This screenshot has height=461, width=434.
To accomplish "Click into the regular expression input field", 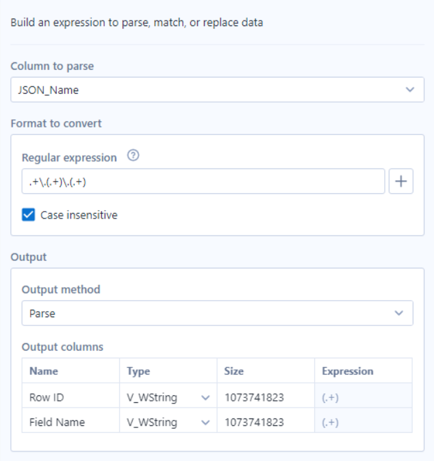I will pos(203,182).
